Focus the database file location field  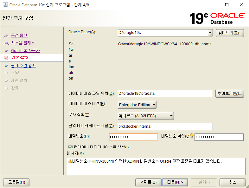pos(165,94)
